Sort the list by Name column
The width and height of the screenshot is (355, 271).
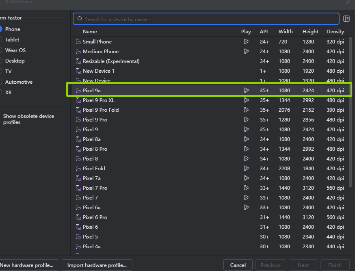(90, 32)
